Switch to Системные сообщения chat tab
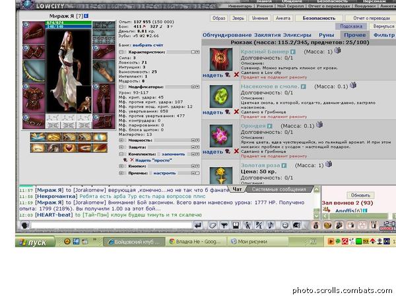396x297 pixels. pyautogui.click(x=279, y=189)
